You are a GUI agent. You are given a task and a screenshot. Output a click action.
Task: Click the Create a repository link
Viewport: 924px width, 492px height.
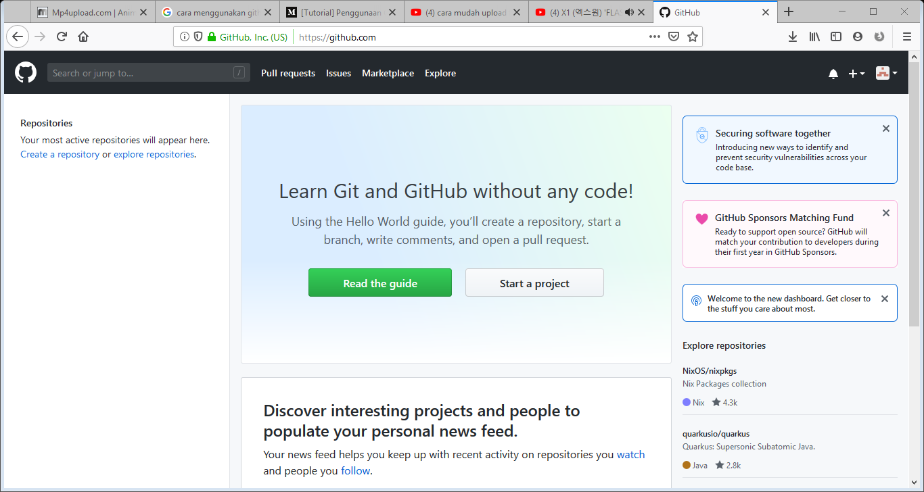click(60, 154)
